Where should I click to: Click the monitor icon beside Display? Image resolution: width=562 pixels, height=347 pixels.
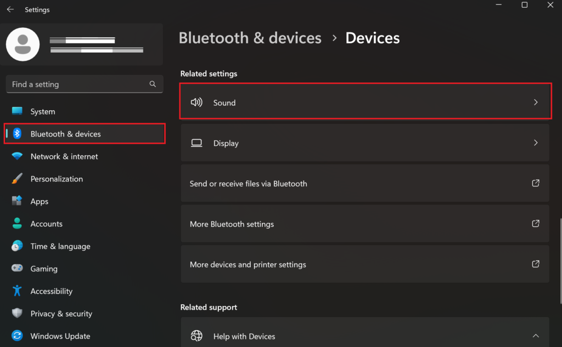click(x=196, y=143)
